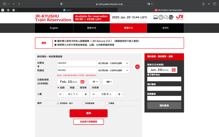
Task: Swap departure and arrival stations
Action: coord(138,66)
